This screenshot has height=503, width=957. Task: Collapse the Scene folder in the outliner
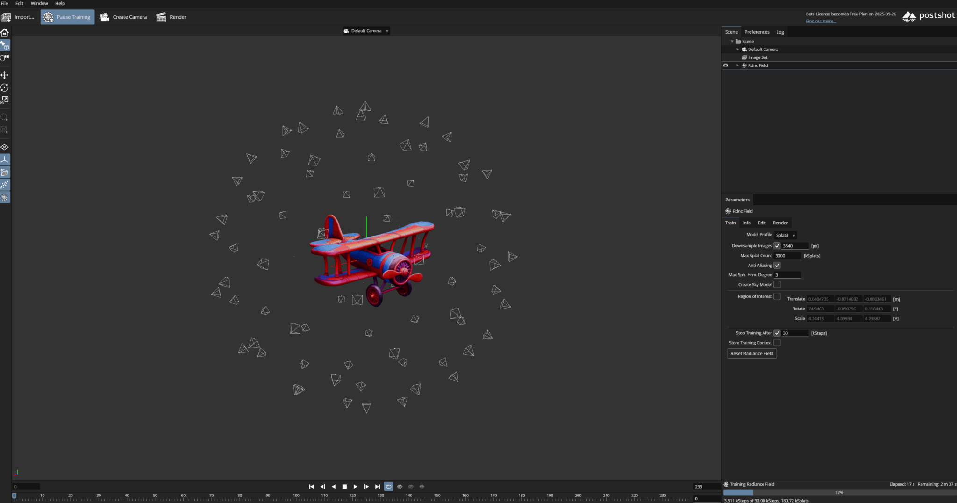point(732,41)
